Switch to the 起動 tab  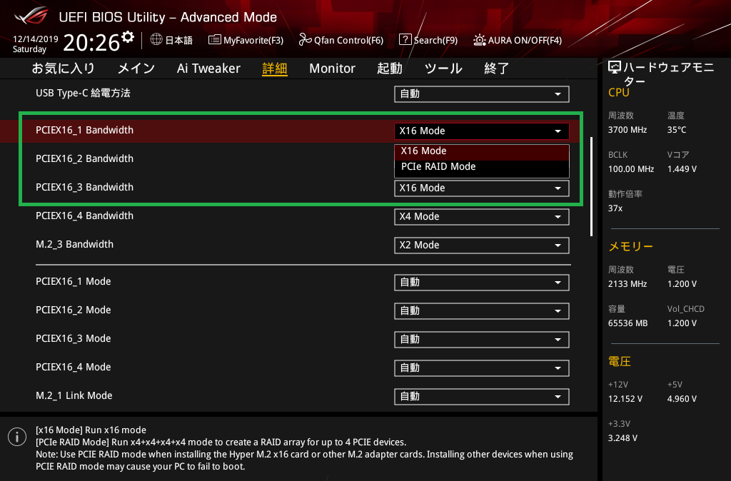click(390, 69)
